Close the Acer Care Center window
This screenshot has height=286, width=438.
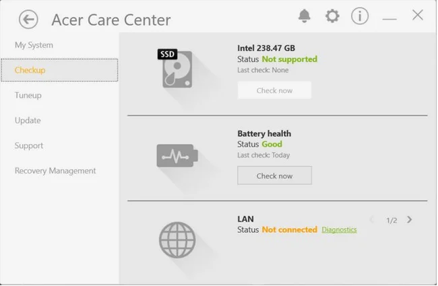417,15
